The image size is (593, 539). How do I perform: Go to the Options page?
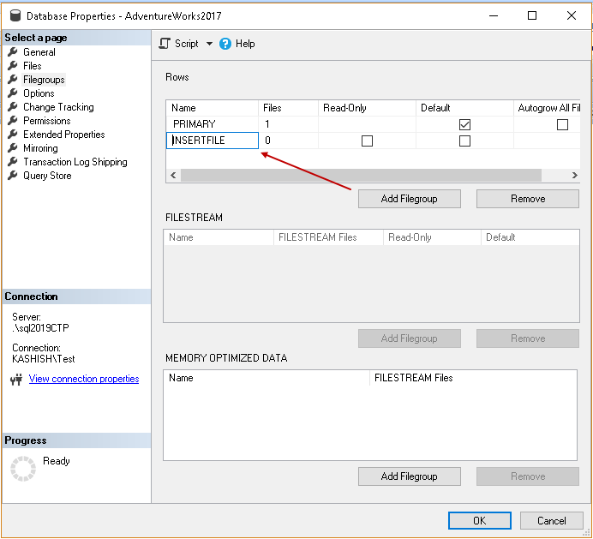pos(39,93)
